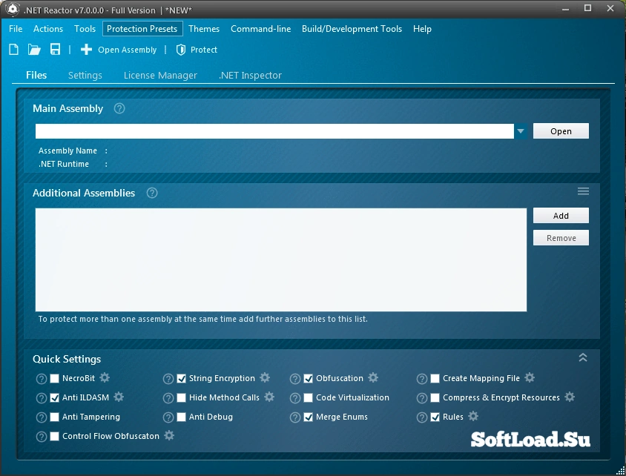Open the Build/Development Tools menu
The width and height of the screenshot is (626, 476).
coord(352,29)
